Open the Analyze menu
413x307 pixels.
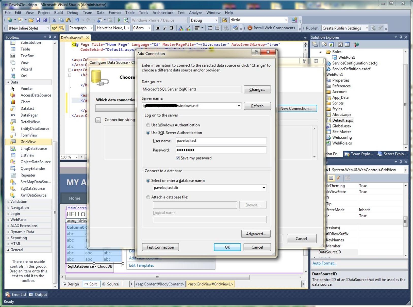(195, 13)
